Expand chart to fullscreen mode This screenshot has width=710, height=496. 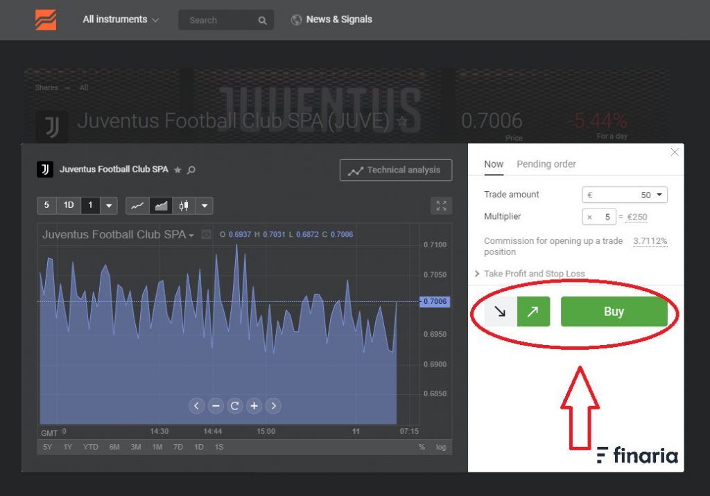[x=441, y=206]
